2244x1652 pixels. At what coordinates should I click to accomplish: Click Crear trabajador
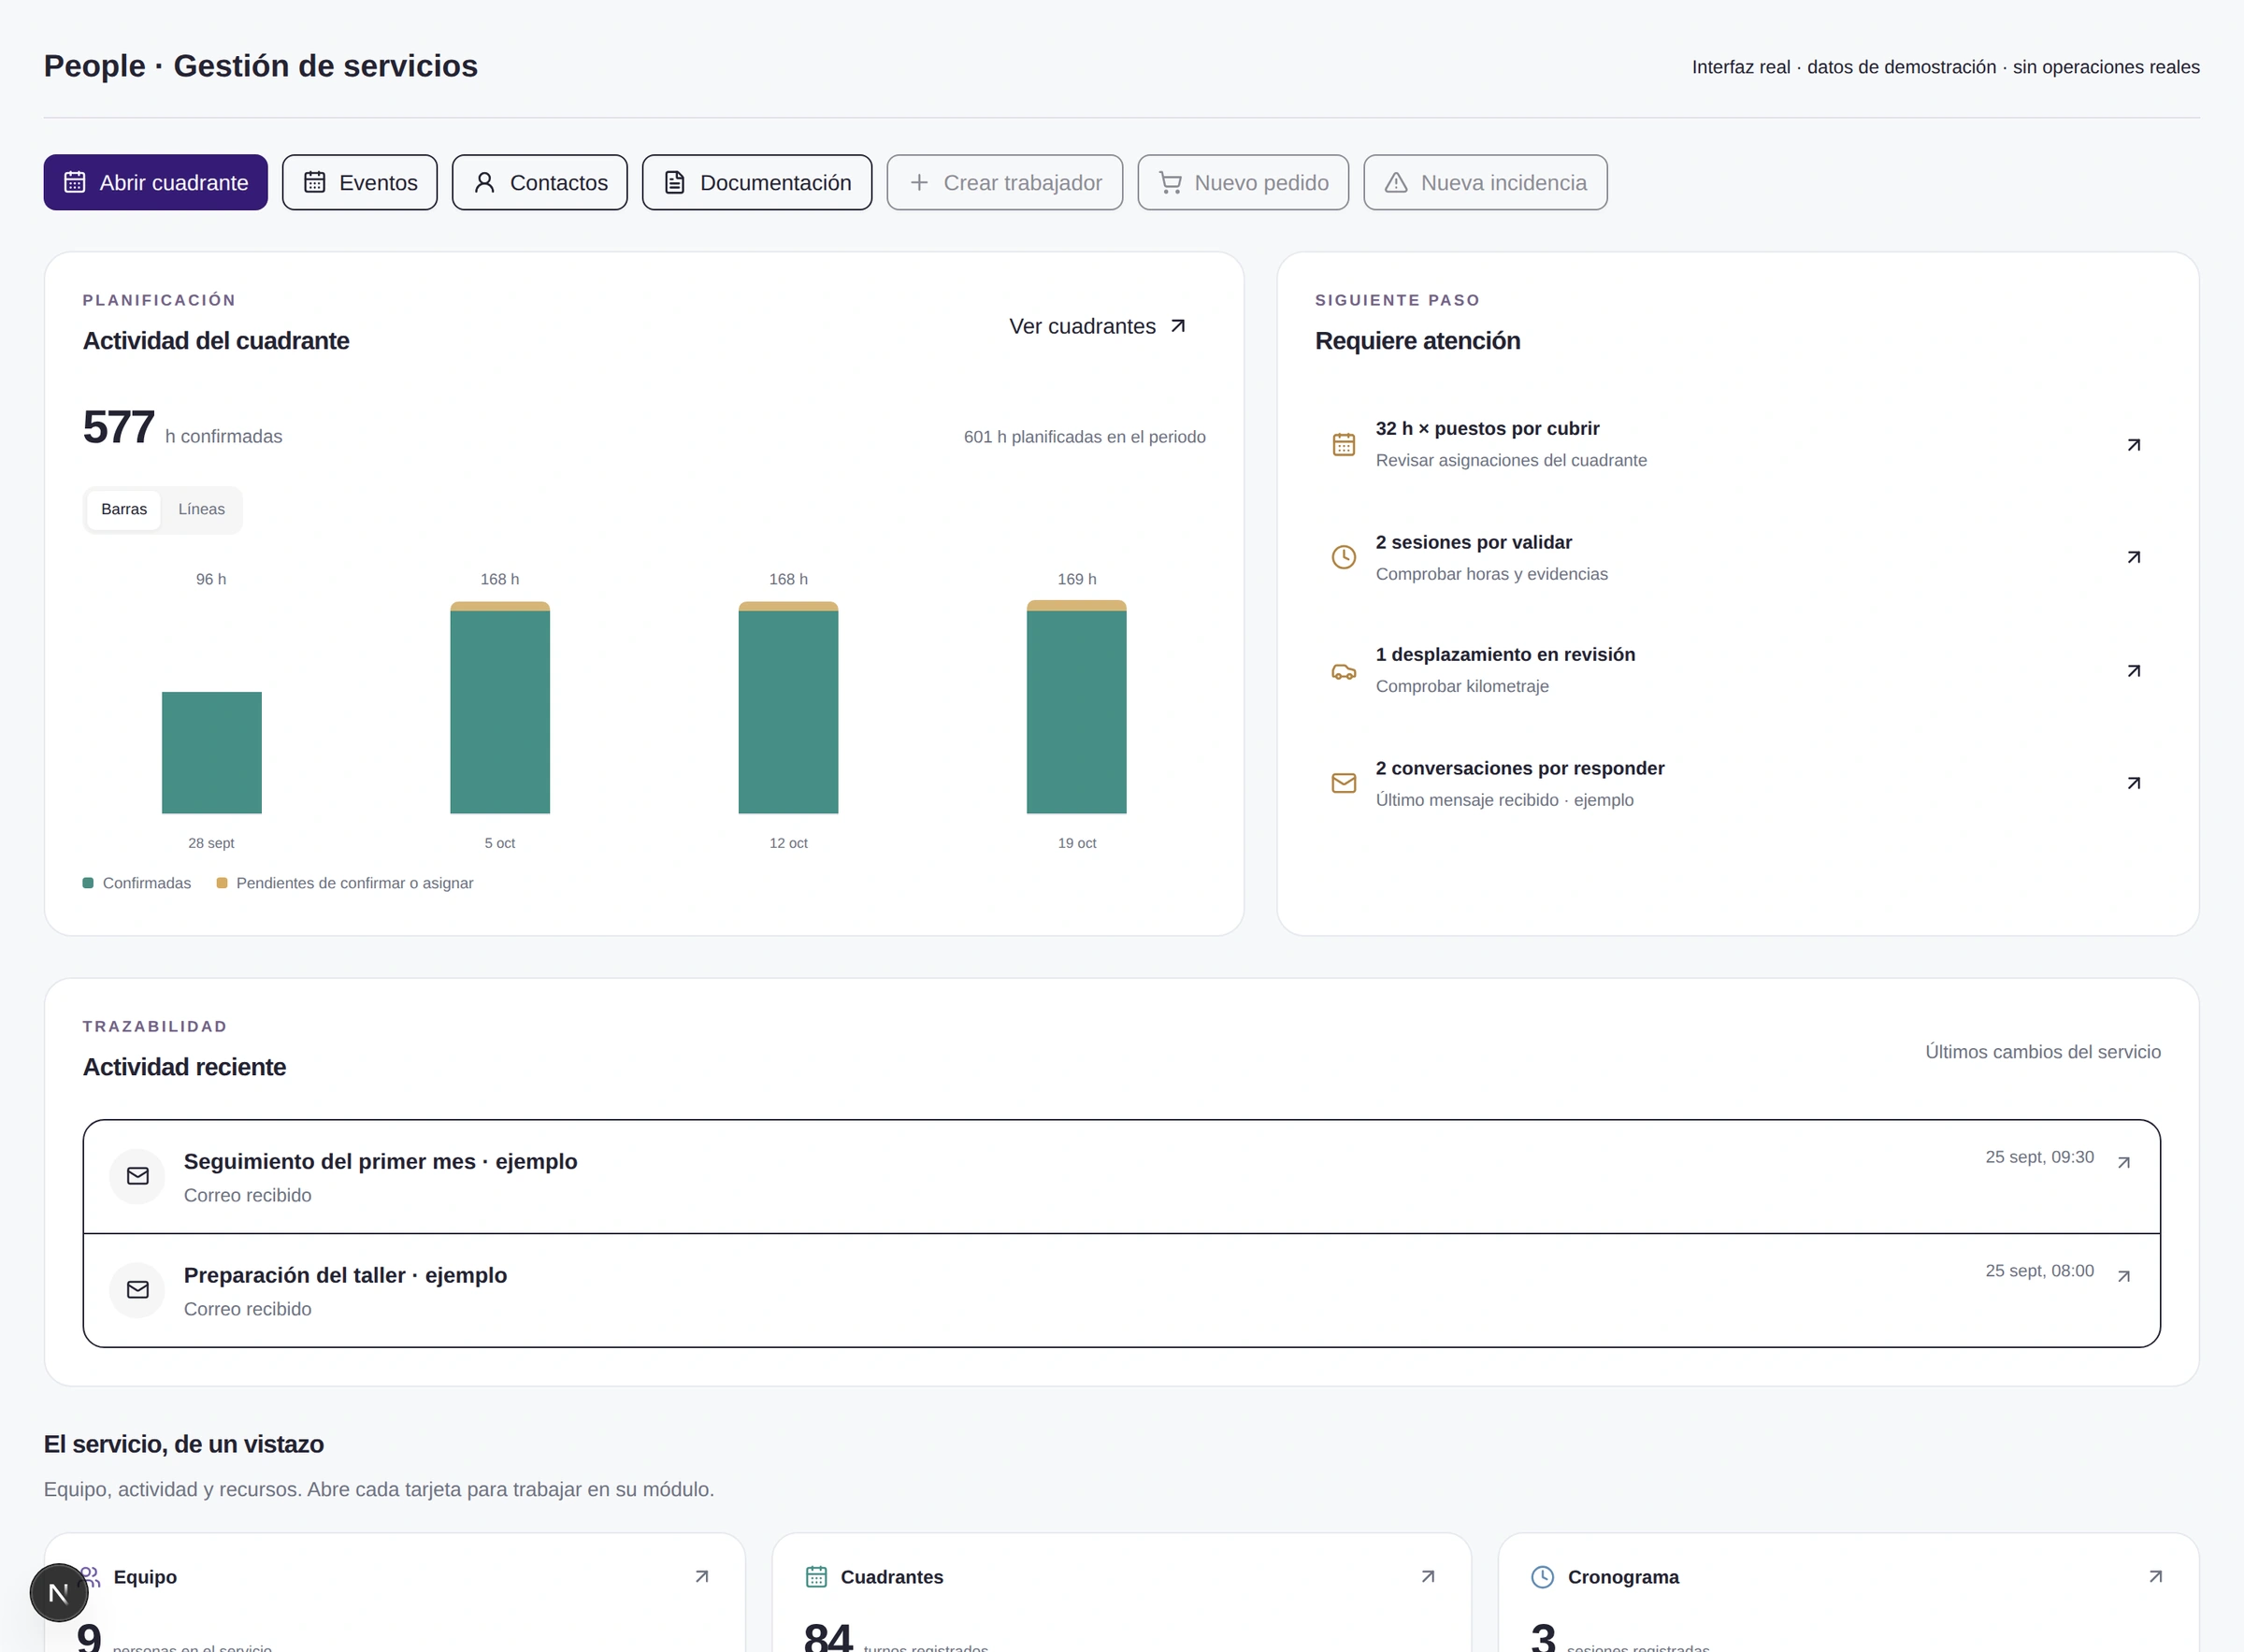(x=1004, y=182)
